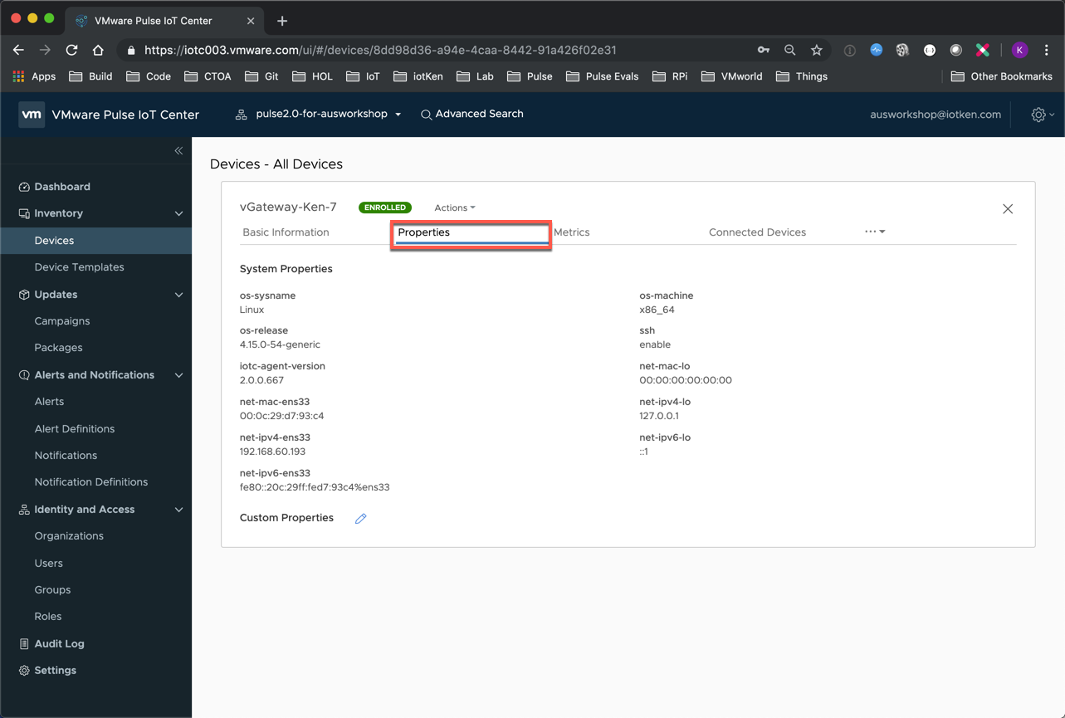The image size is (1065, 718).
Task: Go to Device Templates page
Action: (x=79, y=267)
